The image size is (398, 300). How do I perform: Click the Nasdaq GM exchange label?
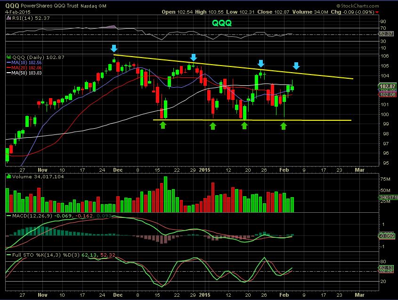(93, 6)
